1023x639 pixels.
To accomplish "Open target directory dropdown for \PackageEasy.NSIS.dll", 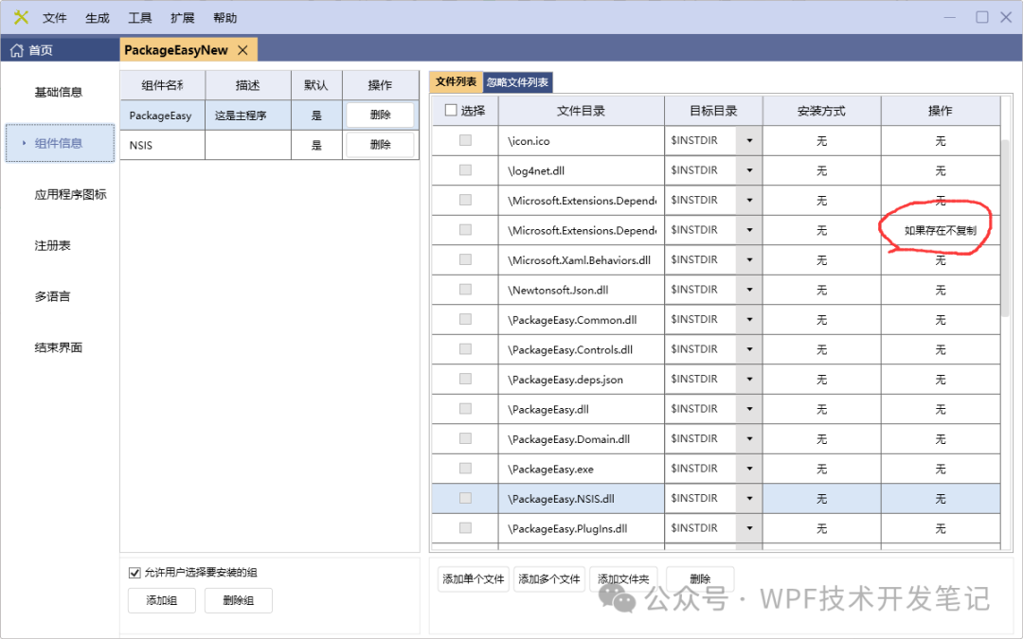I will (x=749, y=498).
